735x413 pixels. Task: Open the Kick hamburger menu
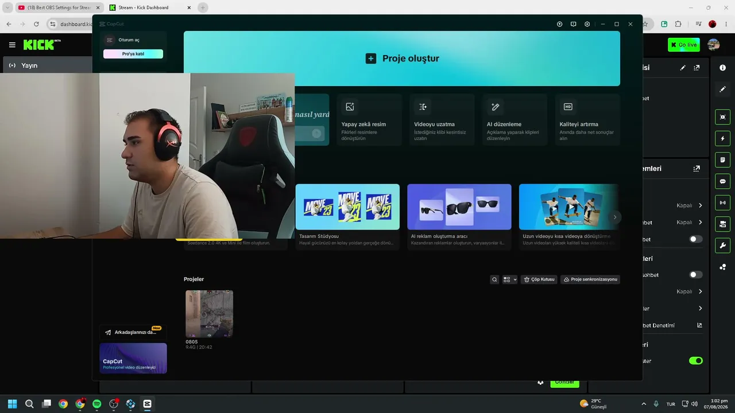pyautogui.click(x=12, y=45)
